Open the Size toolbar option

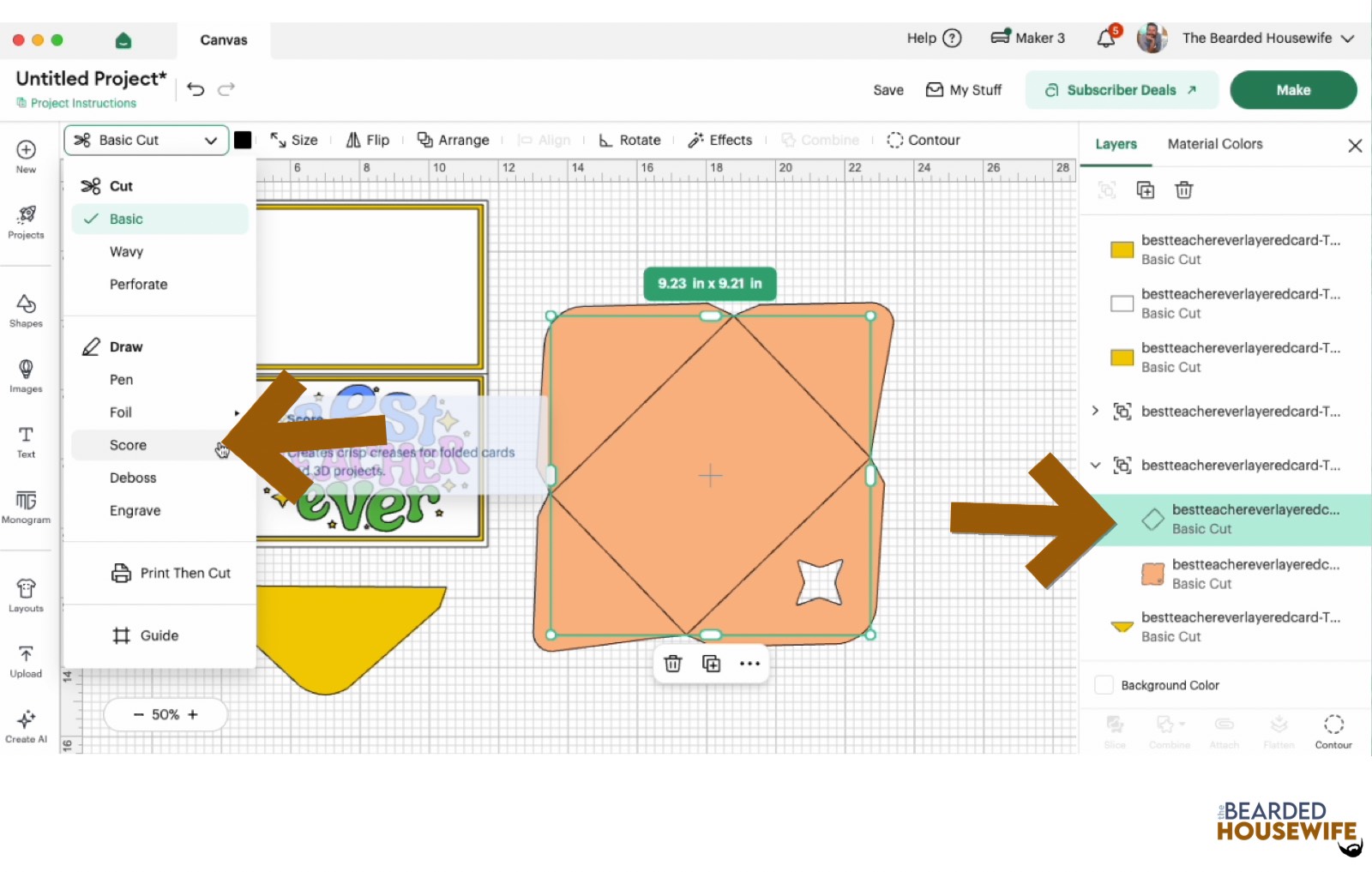pos(294,141)
